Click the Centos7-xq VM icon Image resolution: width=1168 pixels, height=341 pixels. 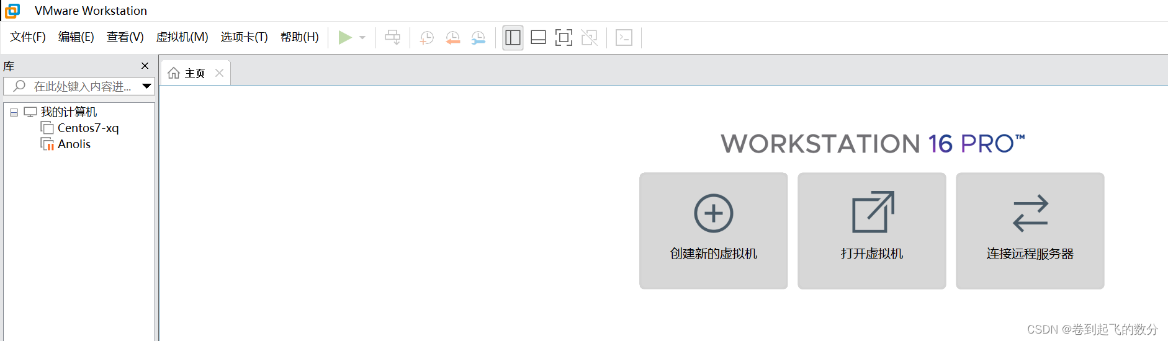coord(47,128)
